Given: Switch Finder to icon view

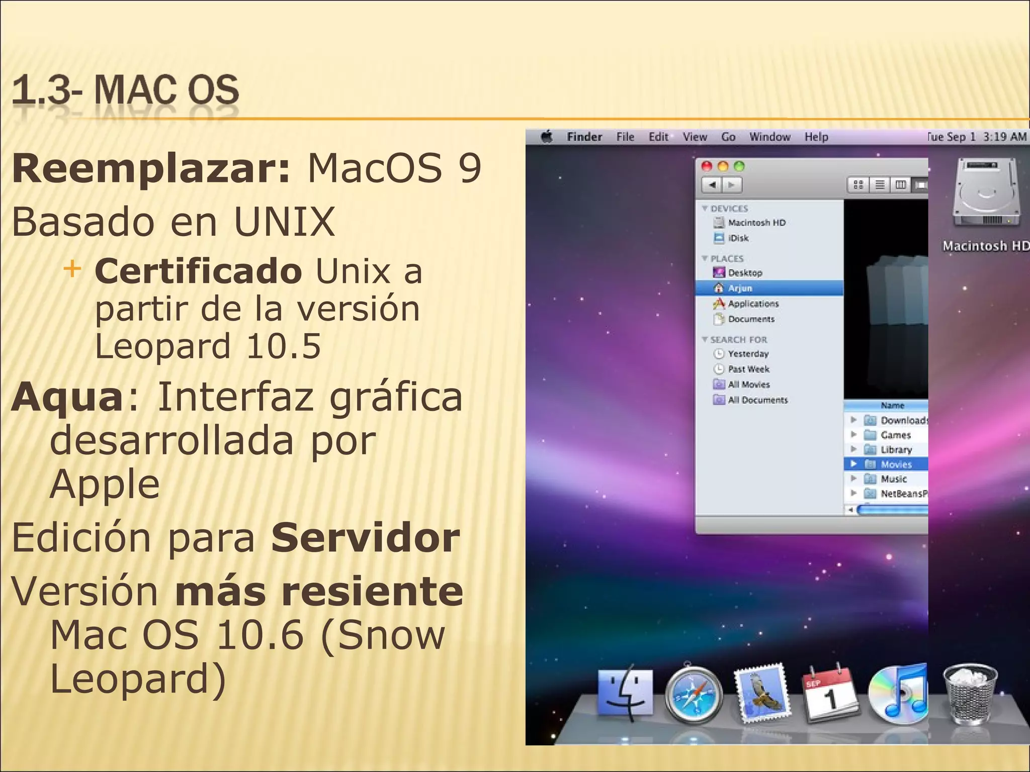Looking at the screenshot, I should coord(858,185).
